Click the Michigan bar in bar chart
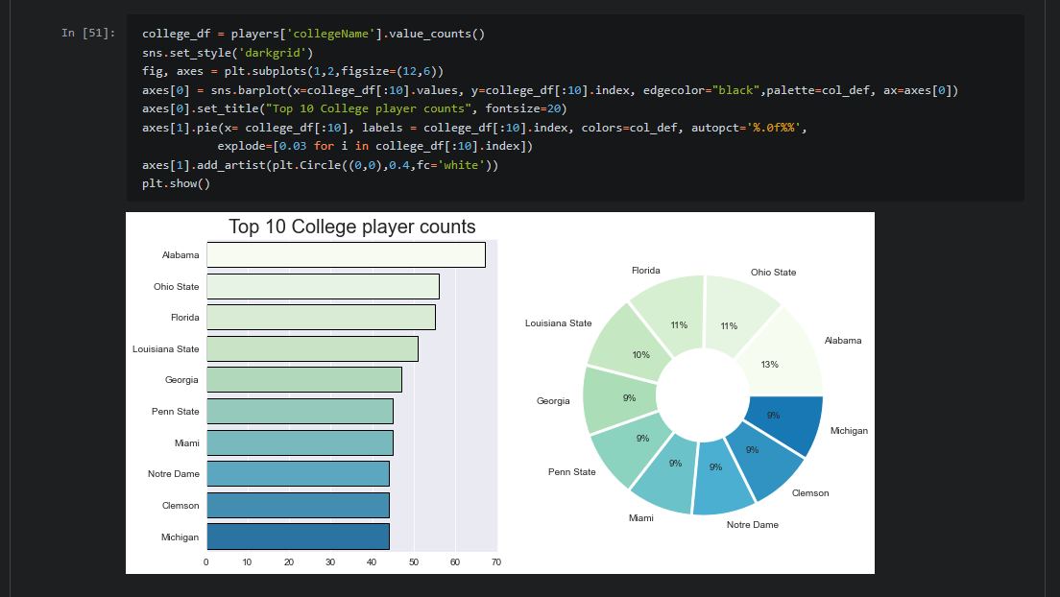This screenshot has height=597, width=1060. click(298, 537)
